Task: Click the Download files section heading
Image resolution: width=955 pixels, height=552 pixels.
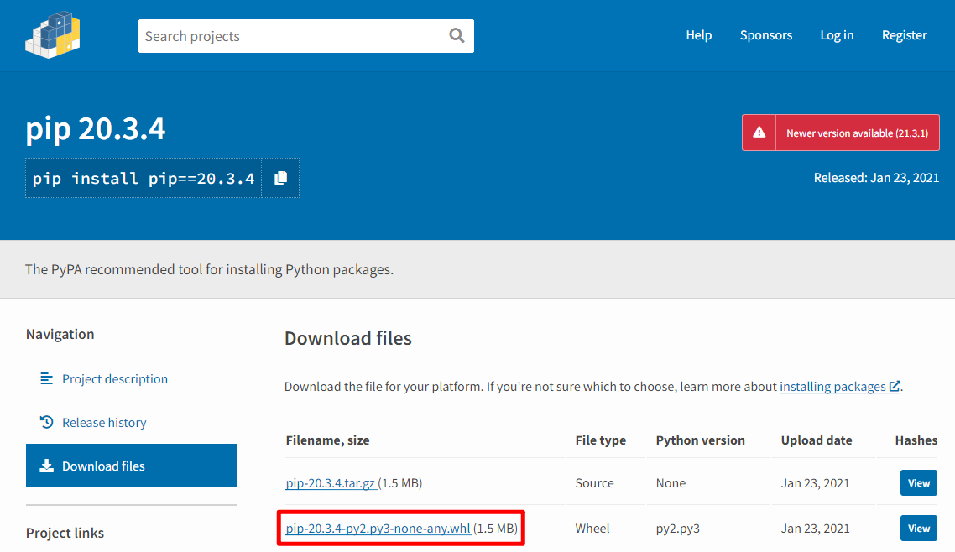Action: coord(348,338)
